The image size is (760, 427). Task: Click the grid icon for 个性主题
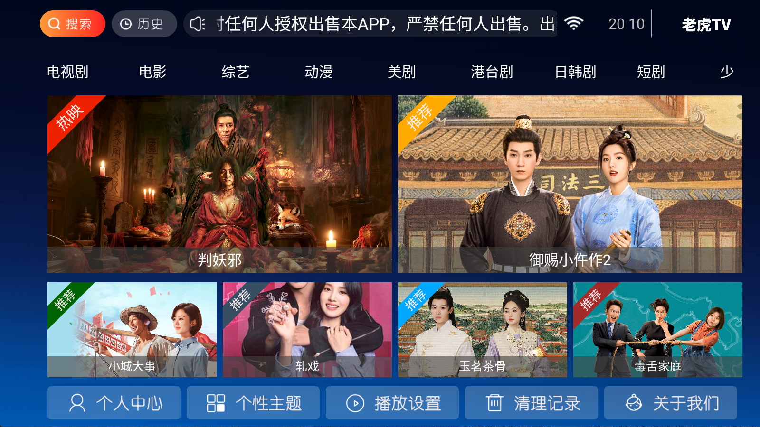[216, 403]
